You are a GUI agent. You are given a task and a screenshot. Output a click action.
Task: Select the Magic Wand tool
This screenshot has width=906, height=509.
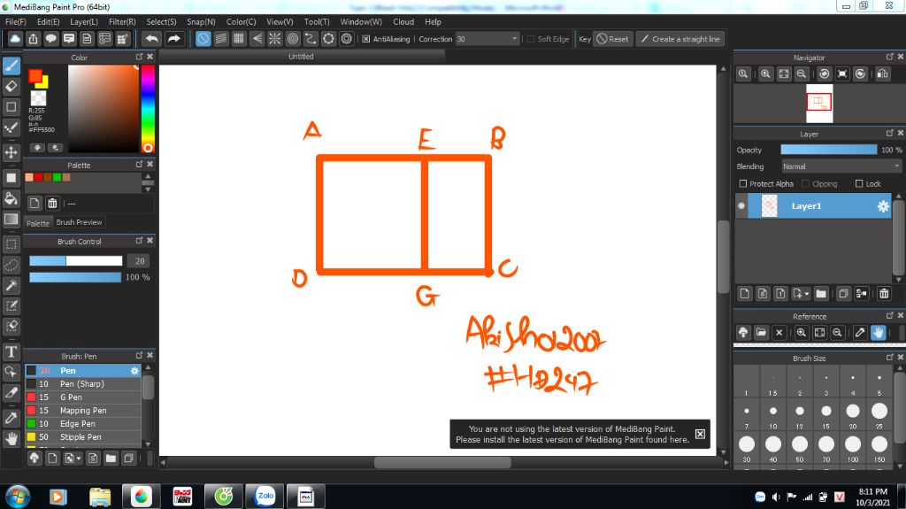11,284
